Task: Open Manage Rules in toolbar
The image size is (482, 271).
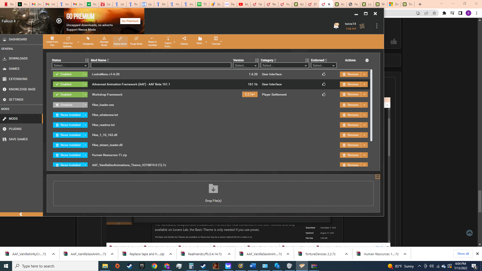Action: point(104,41)
